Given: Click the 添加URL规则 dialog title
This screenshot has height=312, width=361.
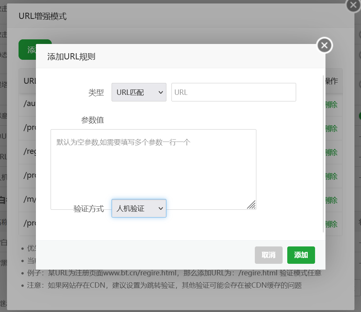Looking at the screenshot, I should coord(71,57).
